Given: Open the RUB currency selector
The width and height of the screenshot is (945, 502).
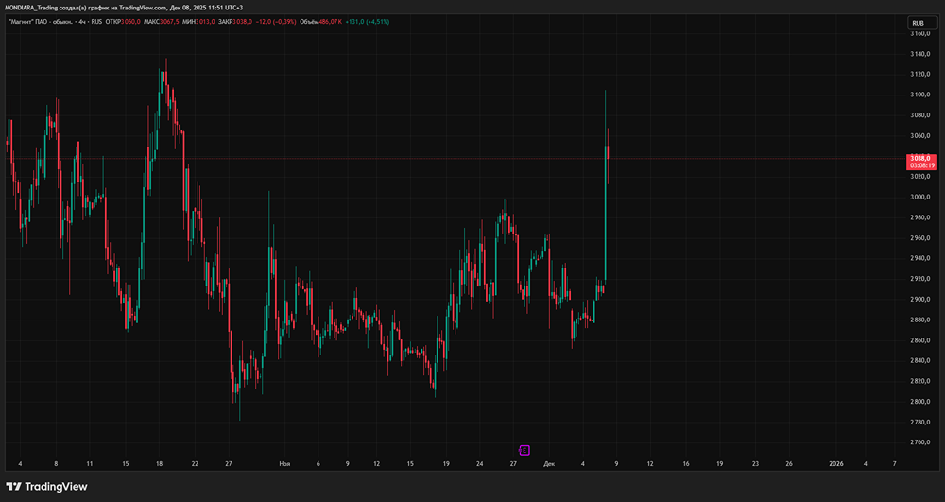Looking at the screenshot, I should (x=922, y=23).
